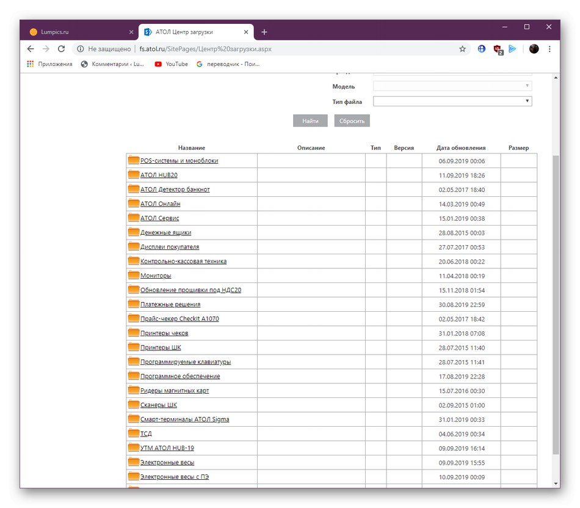Open Обновление прошивки под НДС20 link
Viewport: 580px width, 508px height.
click(190, 290)
